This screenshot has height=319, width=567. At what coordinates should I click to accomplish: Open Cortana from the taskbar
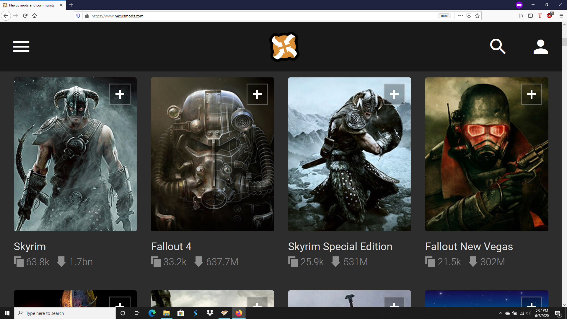[123, 313]
